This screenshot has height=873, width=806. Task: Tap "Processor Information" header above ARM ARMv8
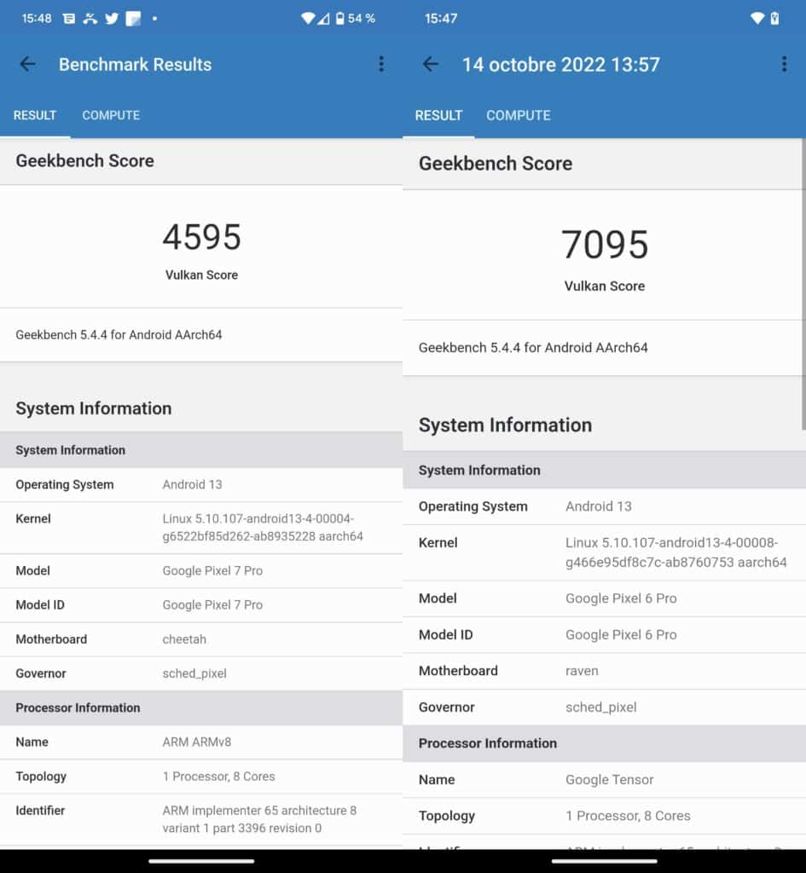[x=78, y=708]
